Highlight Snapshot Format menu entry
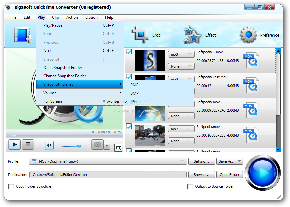The width and height of the screenshot is (290, 207). coord(79,84)
